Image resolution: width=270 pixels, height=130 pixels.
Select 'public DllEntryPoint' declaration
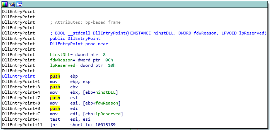tap(75, 38)
